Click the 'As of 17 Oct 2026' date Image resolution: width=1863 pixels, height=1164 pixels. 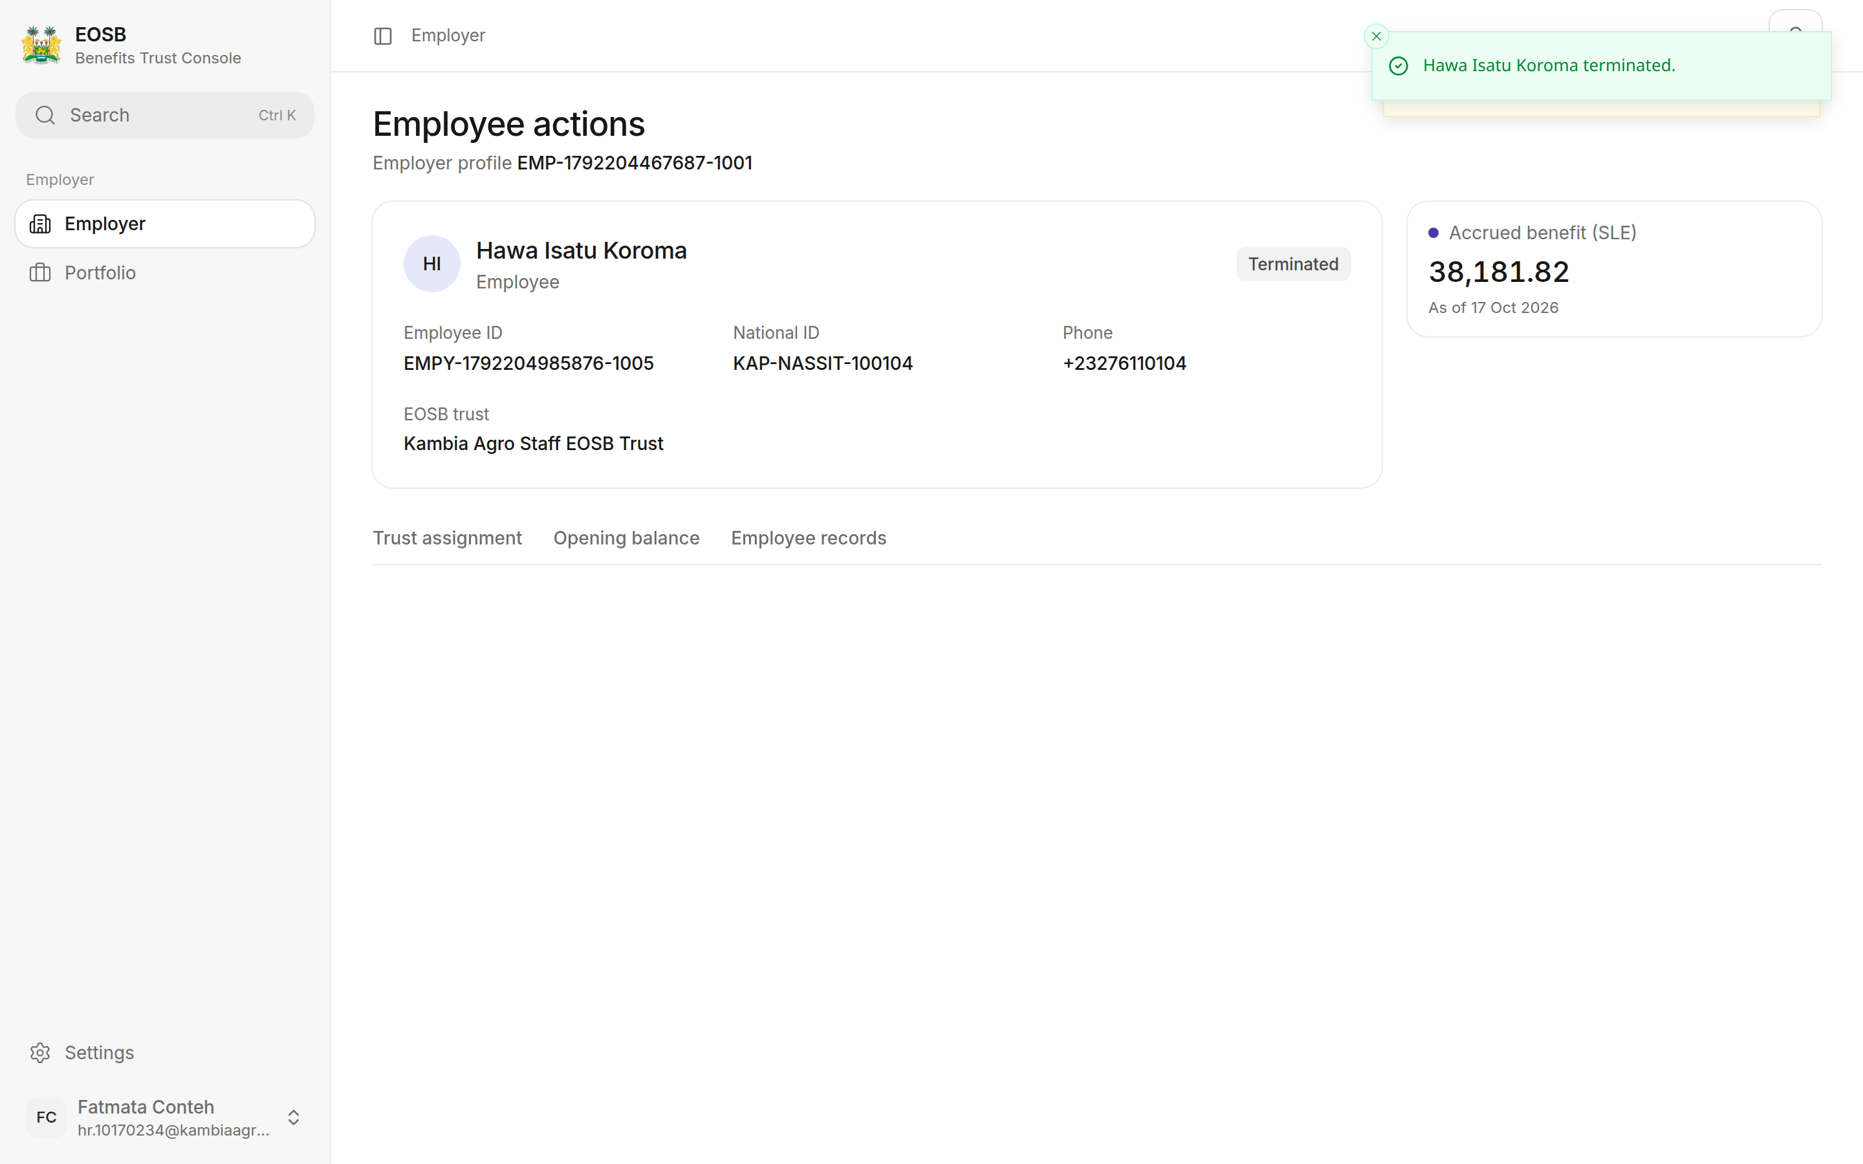coord(1493,307)
